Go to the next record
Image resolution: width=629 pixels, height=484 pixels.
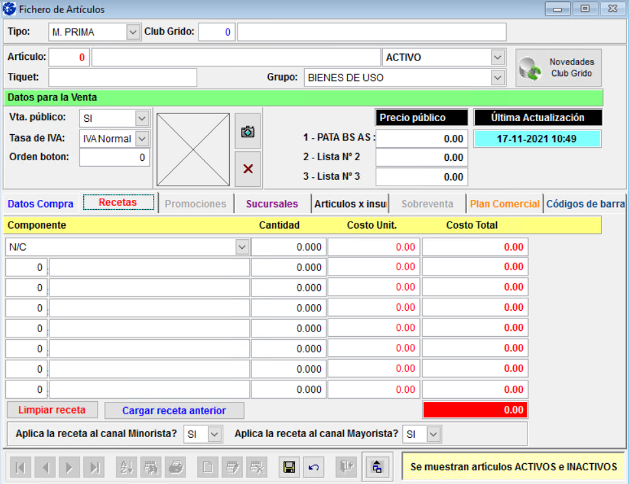(x=70, y=467)
